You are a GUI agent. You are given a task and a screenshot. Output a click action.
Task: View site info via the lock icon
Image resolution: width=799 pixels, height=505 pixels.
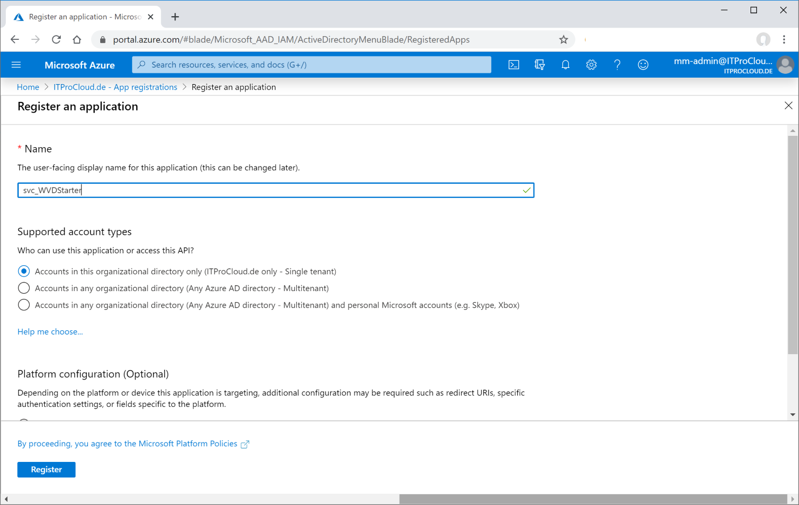[103, 39]
